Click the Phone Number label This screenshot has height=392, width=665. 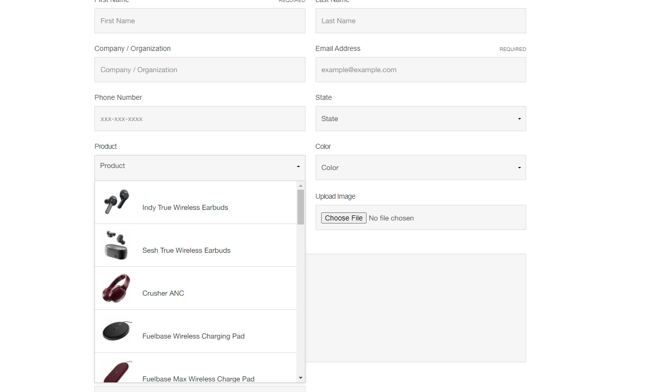(118, 97)
